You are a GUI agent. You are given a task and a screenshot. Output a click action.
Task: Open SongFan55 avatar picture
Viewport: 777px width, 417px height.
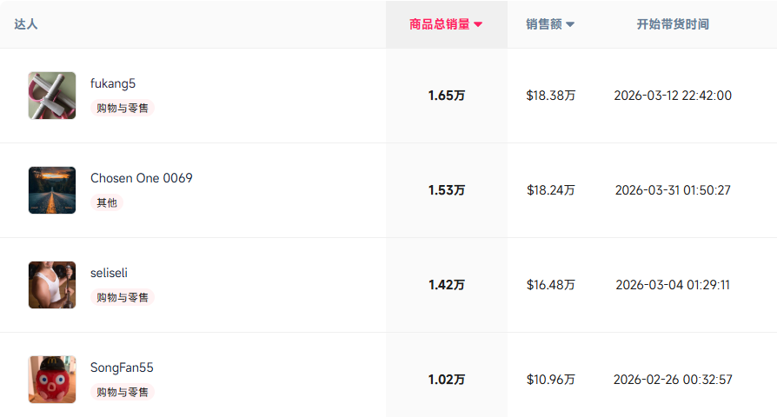[52, 380]
